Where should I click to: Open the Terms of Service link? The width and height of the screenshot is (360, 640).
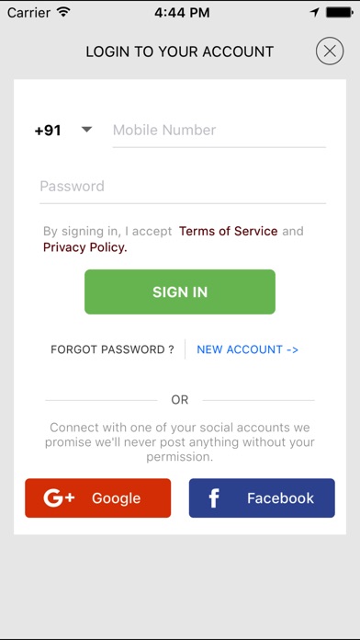(x=229, y=231)
